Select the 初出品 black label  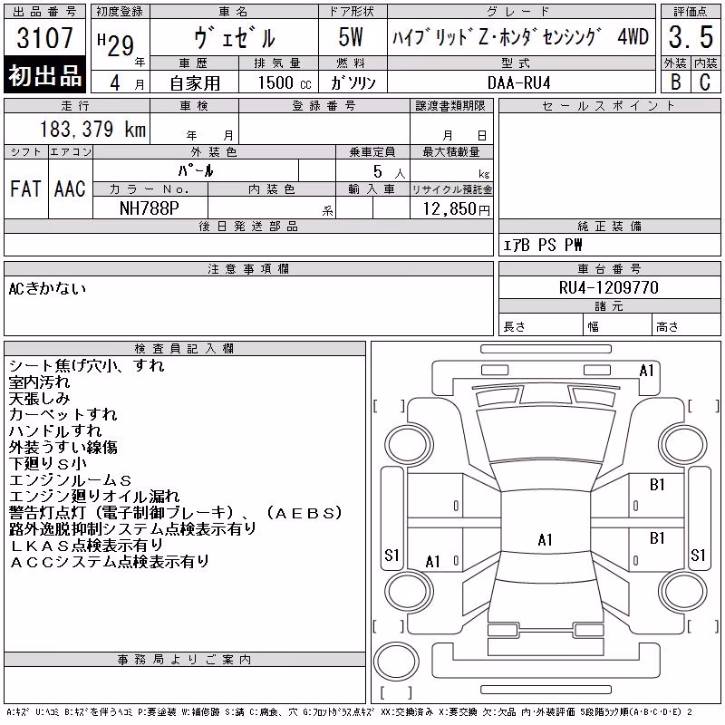(x=44, y=75)
